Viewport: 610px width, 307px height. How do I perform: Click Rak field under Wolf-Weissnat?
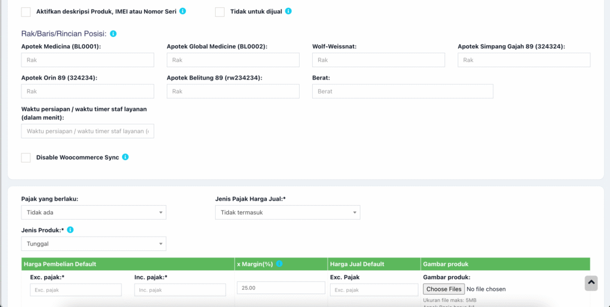378,60
